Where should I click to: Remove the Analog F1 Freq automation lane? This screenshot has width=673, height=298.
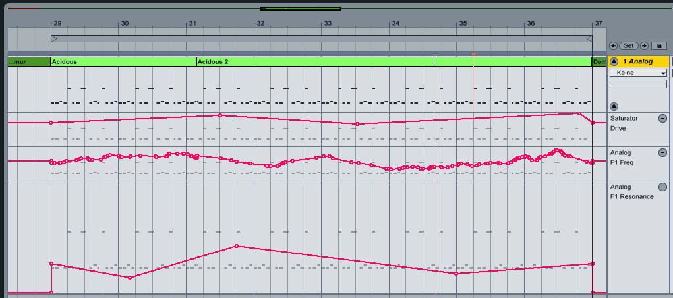pyautogui.click(x=662, y=152)
